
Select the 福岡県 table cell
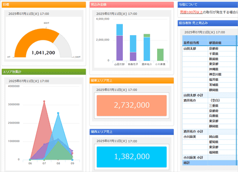click(222, 152)
